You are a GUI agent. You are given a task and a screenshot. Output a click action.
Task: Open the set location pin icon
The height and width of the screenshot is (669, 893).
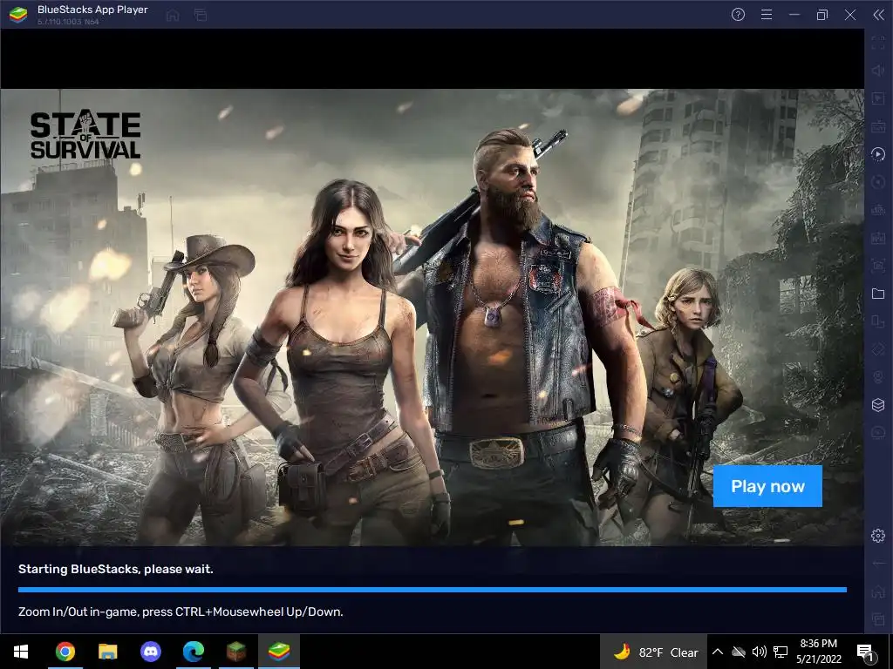point(877,377)
